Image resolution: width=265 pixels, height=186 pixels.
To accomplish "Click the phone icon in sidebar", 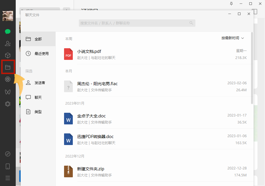I will [x=8, y=166].
